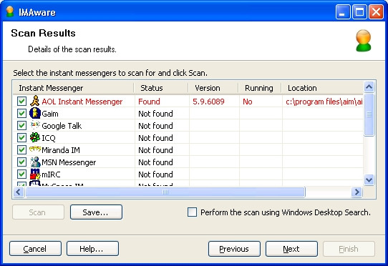Close the IMAware window

tap(376, 12)
